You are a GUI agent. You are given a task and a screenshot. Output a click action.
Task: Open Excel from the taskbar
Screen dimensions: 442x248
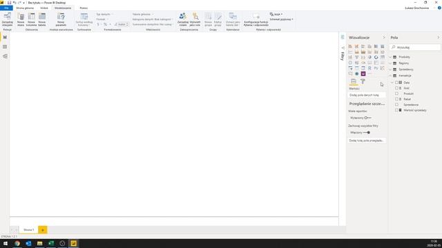coord(51,243)
